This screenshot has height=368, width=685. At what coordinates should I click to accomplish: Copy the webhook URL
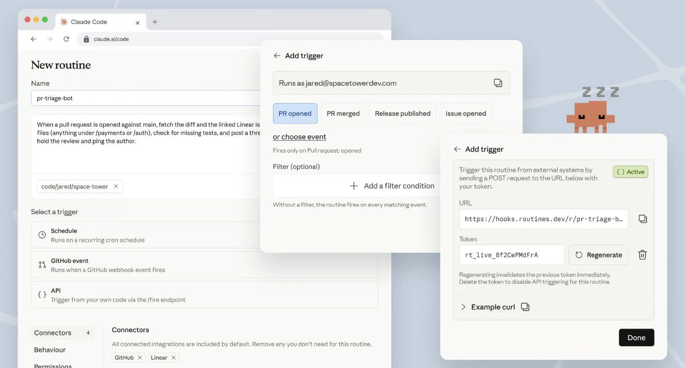click(642, 219)
